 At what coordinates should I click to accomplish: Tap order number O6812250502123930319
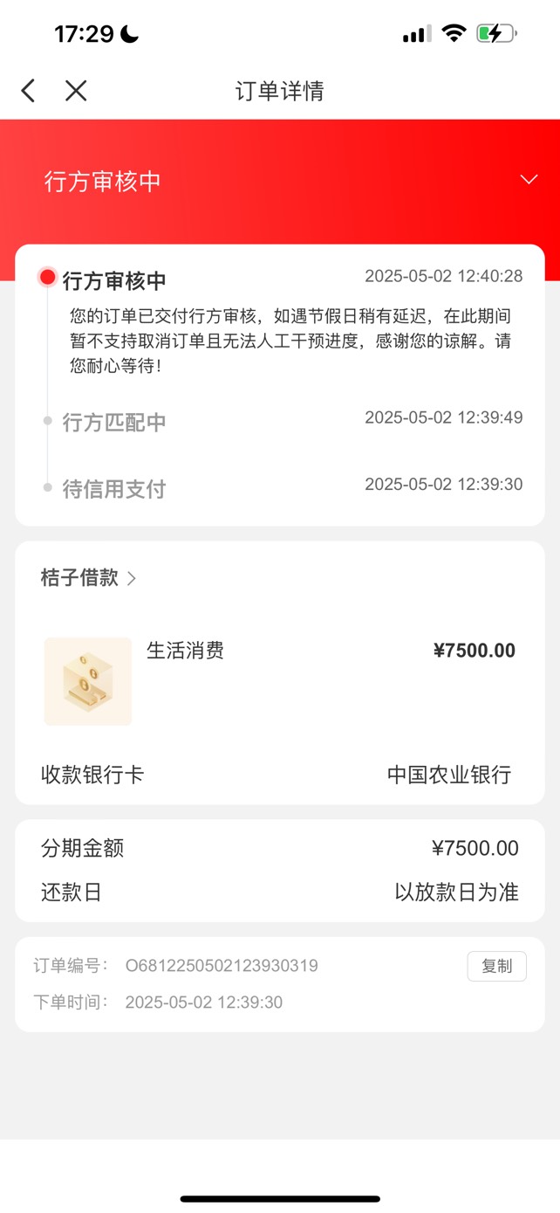click(222, 966)
